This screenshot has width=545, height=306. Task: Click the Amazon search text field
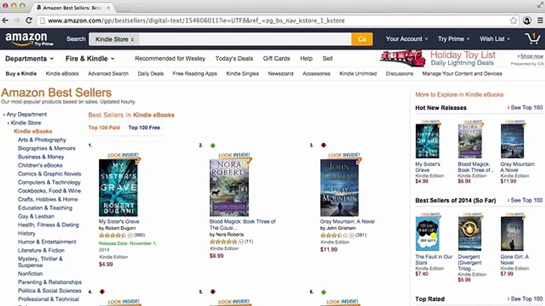coord(245,39)
